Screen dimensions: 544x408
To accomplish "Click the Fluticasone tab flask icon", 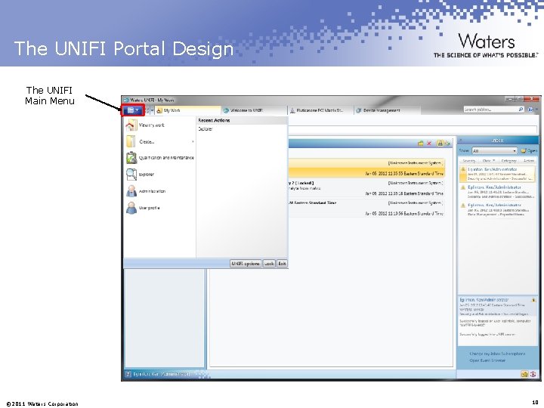I will 292,110.
